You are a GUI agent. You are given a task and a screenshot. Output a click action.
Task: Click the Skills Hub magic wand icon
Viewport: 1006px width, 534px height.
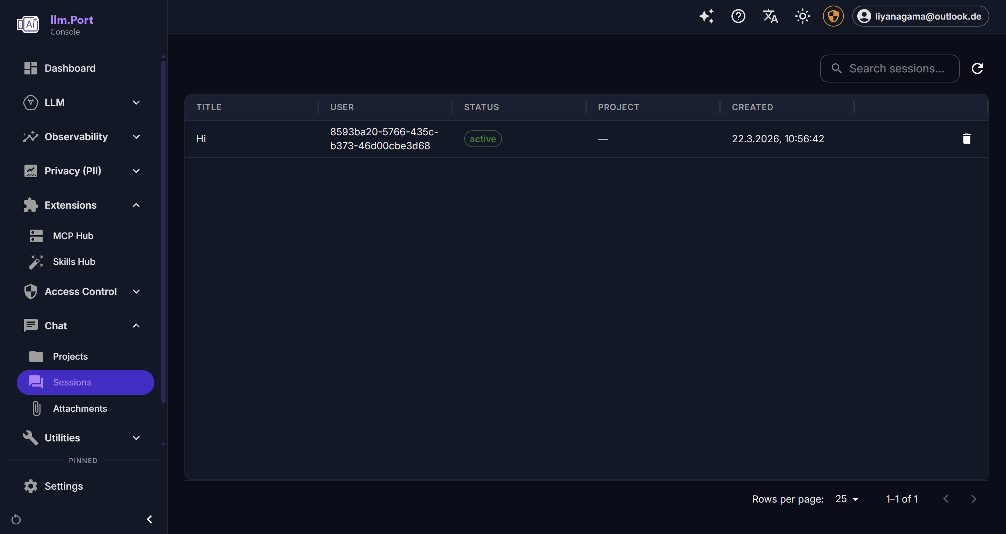pyautogui.click(x=36, y=262)
